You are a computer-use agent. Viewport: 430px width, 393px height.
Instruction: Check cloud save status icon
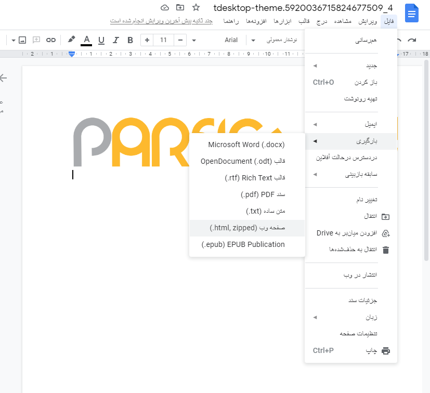point(164,7)
